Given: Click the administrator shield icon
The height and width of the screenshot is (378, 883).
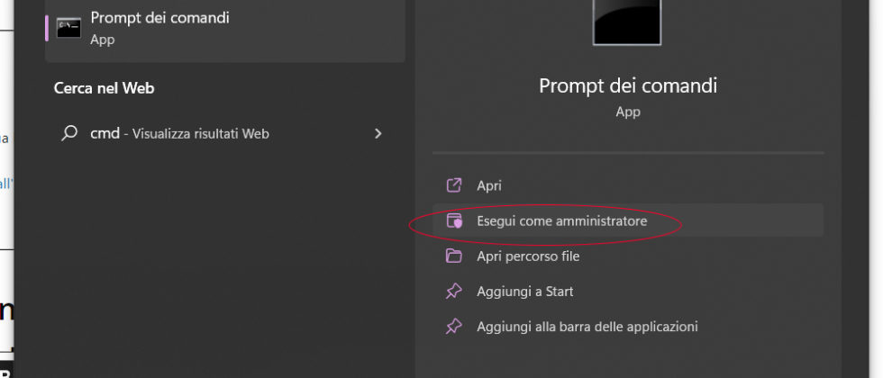Looking at the screenshot, I should [x=454, y=220].
